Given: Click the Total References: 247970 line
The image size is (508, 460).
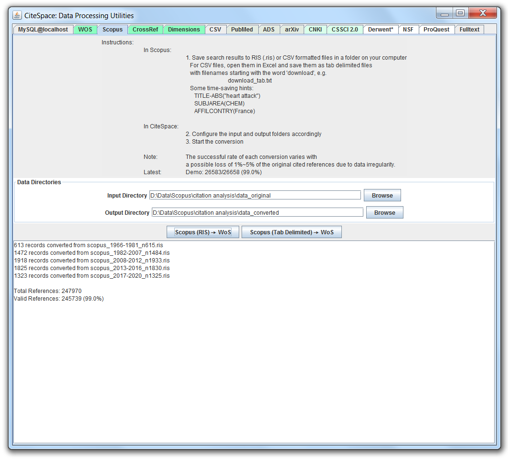Looking at the screenshot, I should pyautogui.click(x=48, y=291).
